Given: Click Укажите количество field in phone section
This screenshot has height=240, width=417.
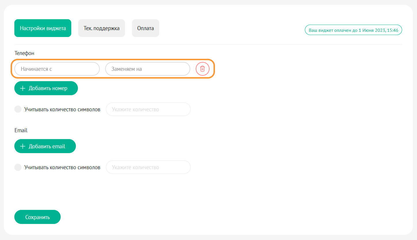Looking at the screenshot, I should click(148, 109).
